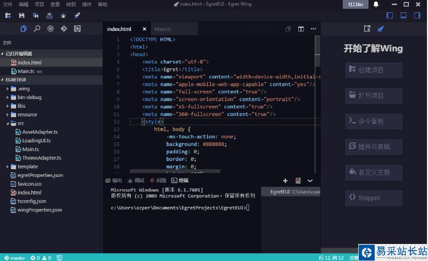Viewport: 428px width, 261px height.
Task: Open the source control sidebar icon
Action: coord(50,28)
